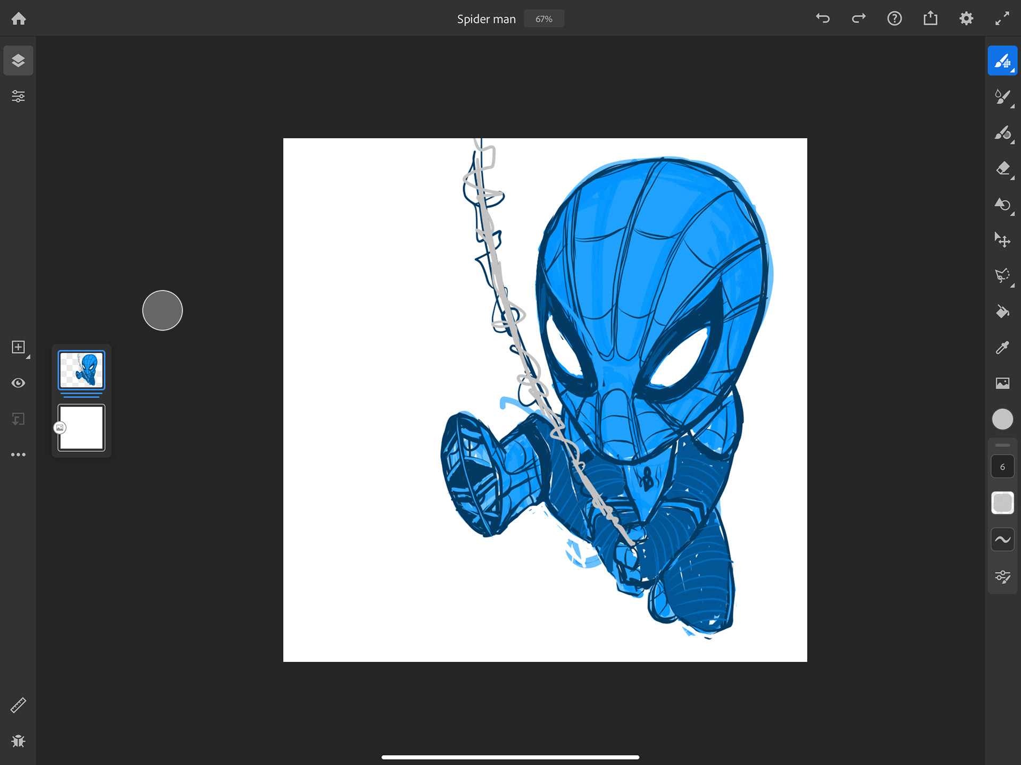Screen dimensions: 1021x765
Task: Select the Paint Bucket fill tool
Action: coord(1002,312)
